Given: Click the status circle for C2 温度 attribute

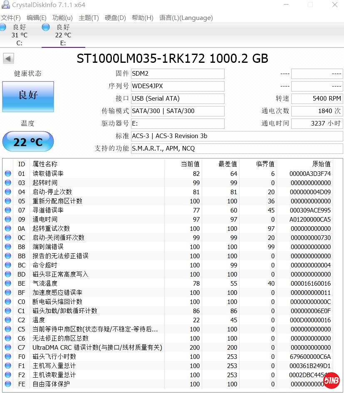Looking at the screenshot, I should pyautogui.click(x=7, y=320).
